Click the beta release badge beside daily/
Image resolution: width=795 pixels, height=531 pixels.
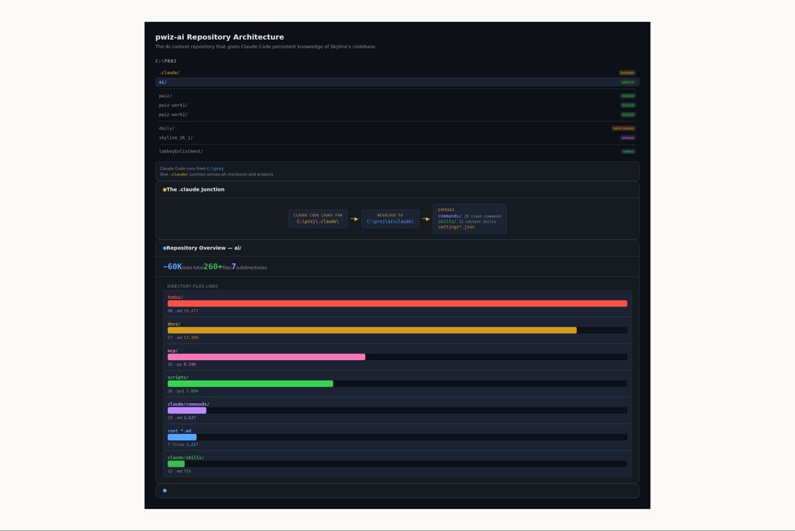(x=623, y=128)
